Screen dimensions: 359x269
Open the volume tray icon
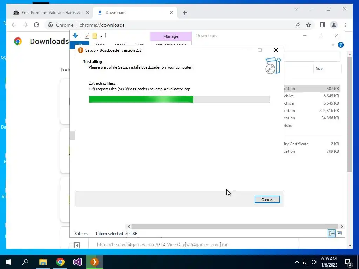(313, 262)
